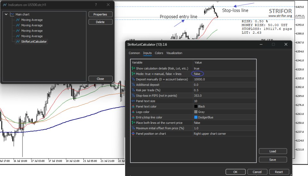The width and height of the screenshot is (308, 176).
Task: Click 'Logo color' variable name
Action: (142, 112)
